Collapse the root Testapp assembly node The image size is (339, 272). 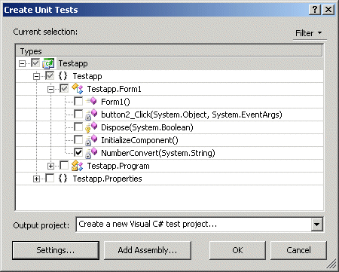22,63
